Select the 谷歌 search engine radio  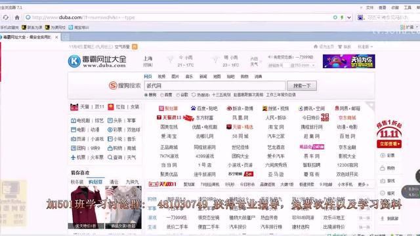pyautogui.click(x=178, y=95)
